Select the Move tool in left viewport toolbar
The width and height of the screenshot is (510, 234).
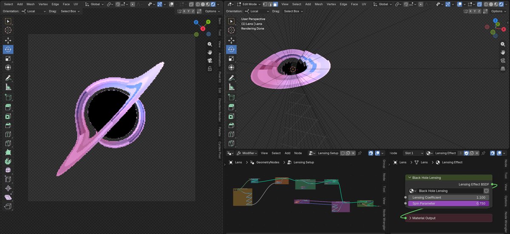tap(8, 40)
